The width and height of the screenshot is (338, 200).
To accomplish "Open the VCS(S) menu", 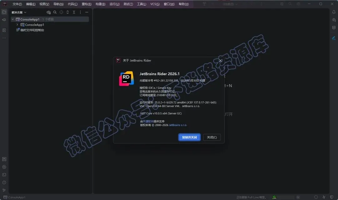I will tap(155, 4).
